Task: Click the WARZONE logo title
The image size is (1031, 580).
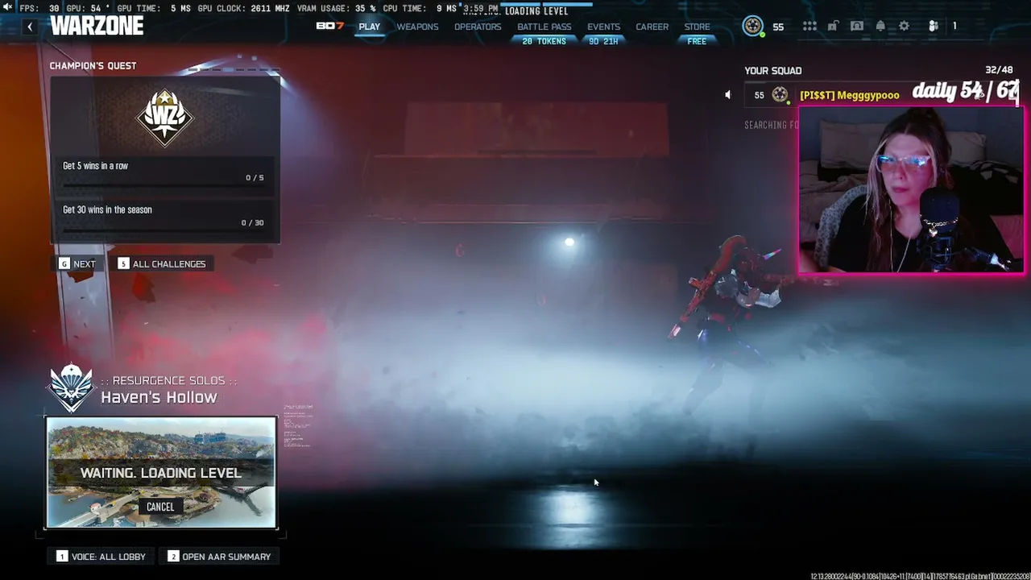Action: [x=97, y=26]
